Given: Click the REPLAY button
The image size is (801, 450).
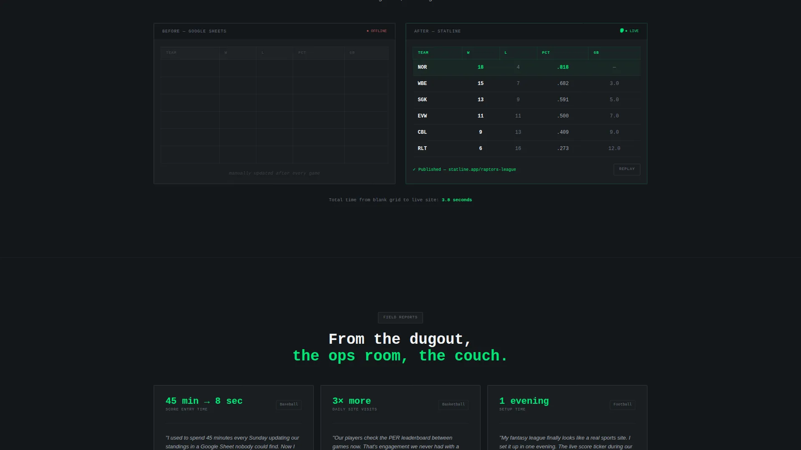Looking at the screenshot, I should (627, 169).
